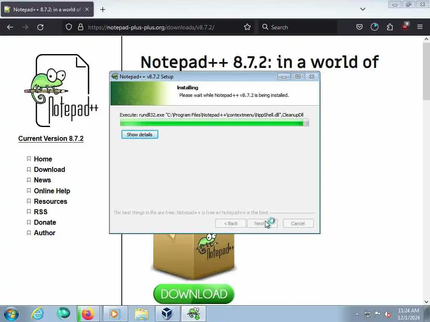Open the Current Version 8.7.2 link
Image resolution: width=430 pixels, height=322 pixels.
(51, 138)
